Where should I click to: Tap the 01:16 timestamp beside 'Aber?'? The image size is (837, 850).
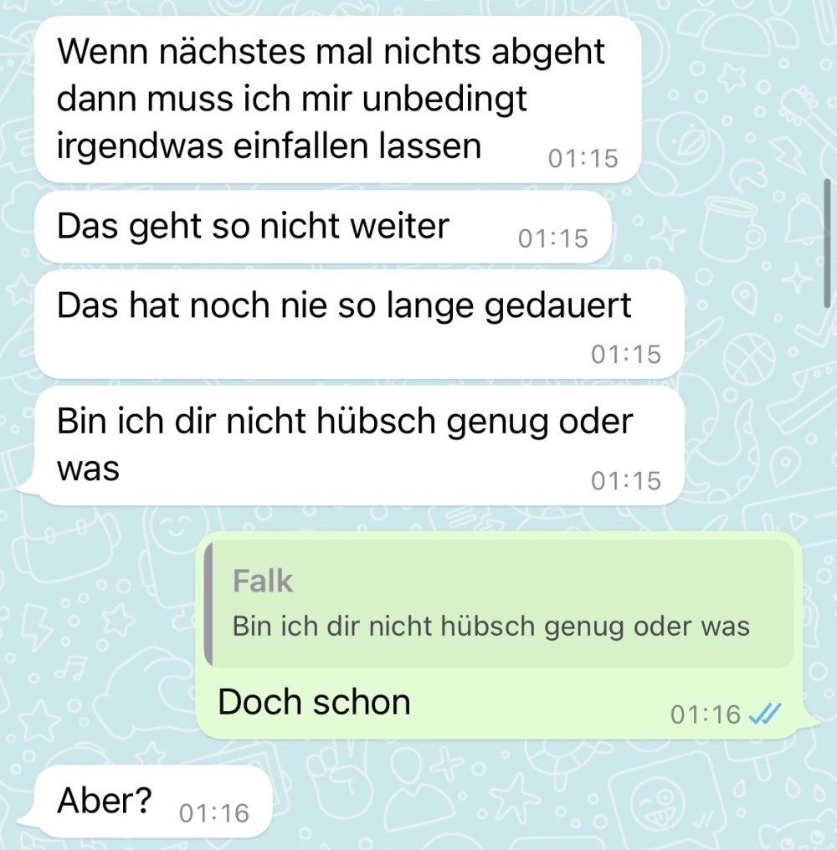tap(214, 813)
